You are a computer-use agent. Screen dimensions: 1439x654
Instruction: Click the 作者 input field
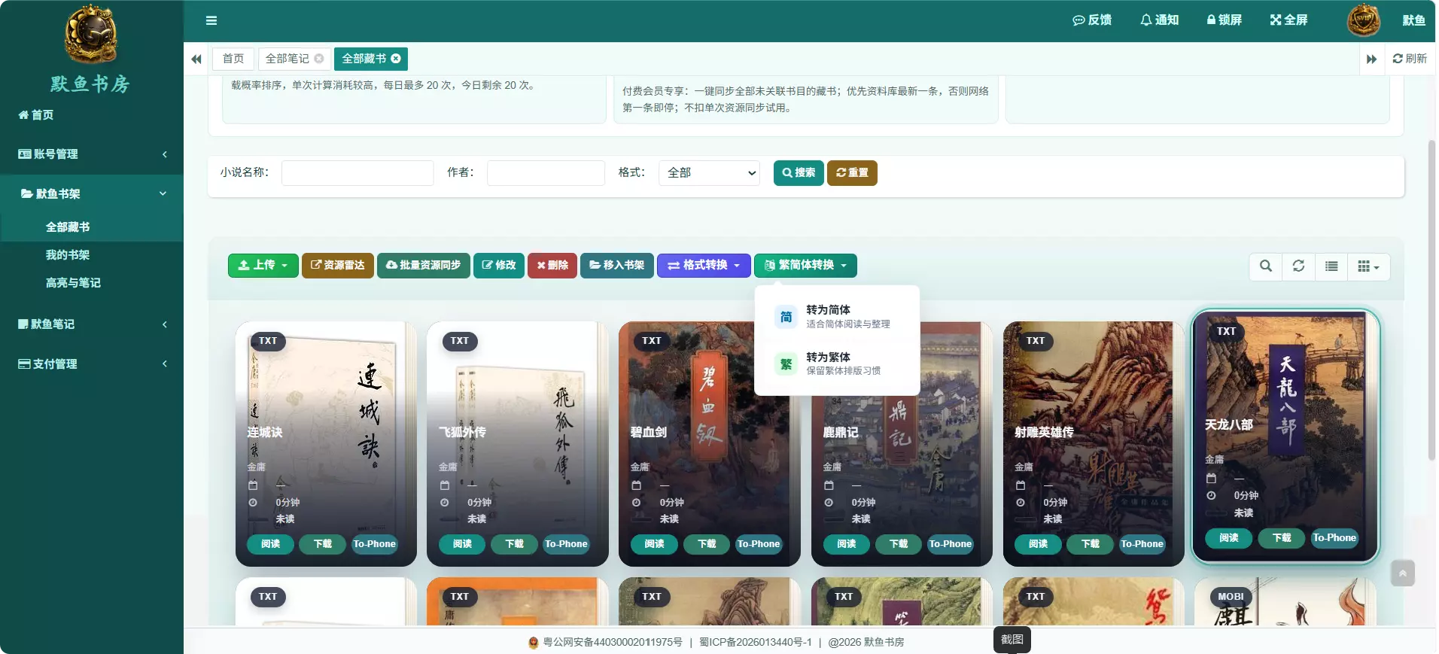click(x=546, y=173)
